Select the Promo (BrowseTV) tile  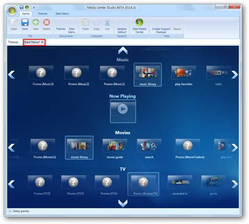143,184
